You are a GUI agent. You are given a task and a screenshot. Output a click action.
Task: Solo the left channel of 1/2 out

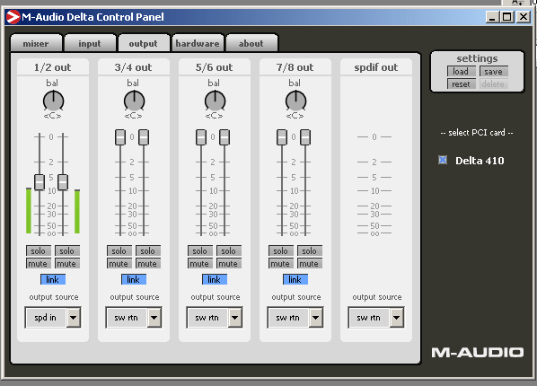(39, 251)
